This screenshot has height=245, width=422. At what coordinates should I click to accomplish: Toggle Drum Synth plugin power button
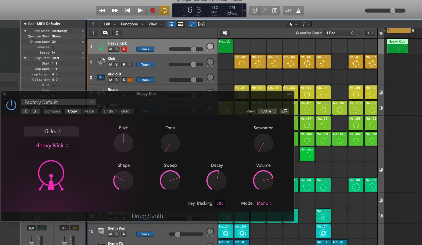11,105
